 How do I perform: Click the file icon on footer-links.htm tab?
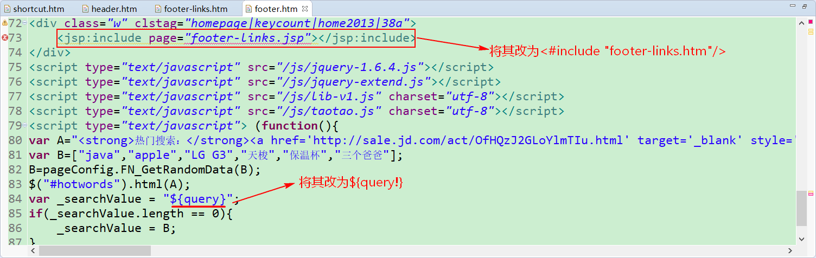[x=157, y=9]
